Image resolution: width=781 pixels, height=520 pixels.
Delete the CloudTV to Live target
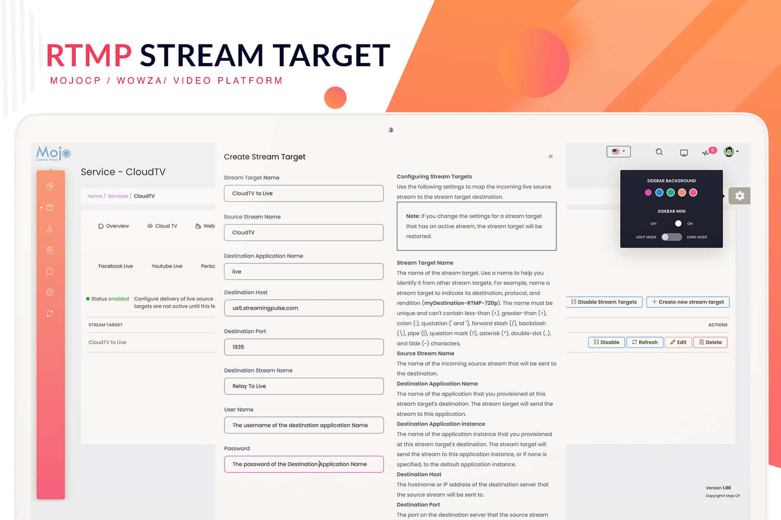click(710, 342)
